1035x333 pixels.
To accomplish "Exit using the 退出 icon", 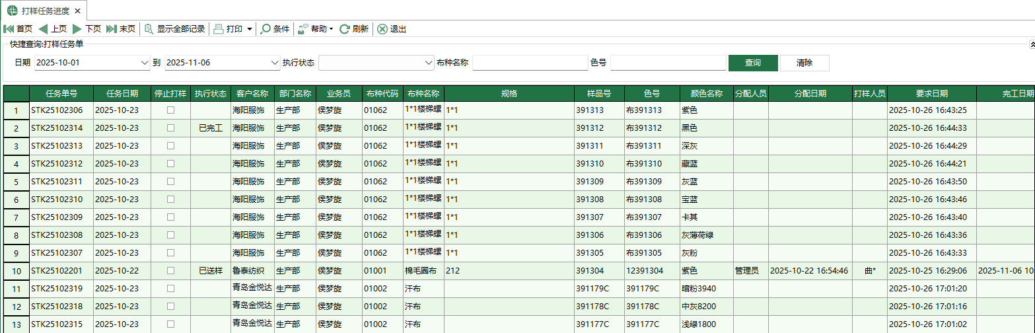I will pyautogui.click(x=382, y=29).
